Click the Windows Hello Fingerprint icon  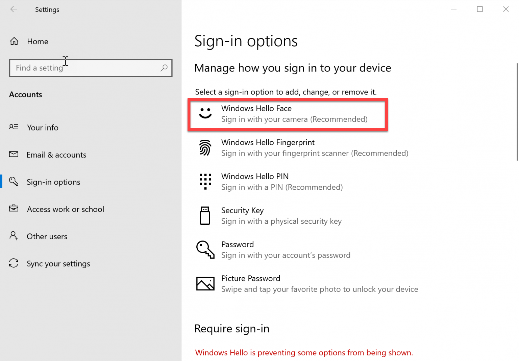205,148
